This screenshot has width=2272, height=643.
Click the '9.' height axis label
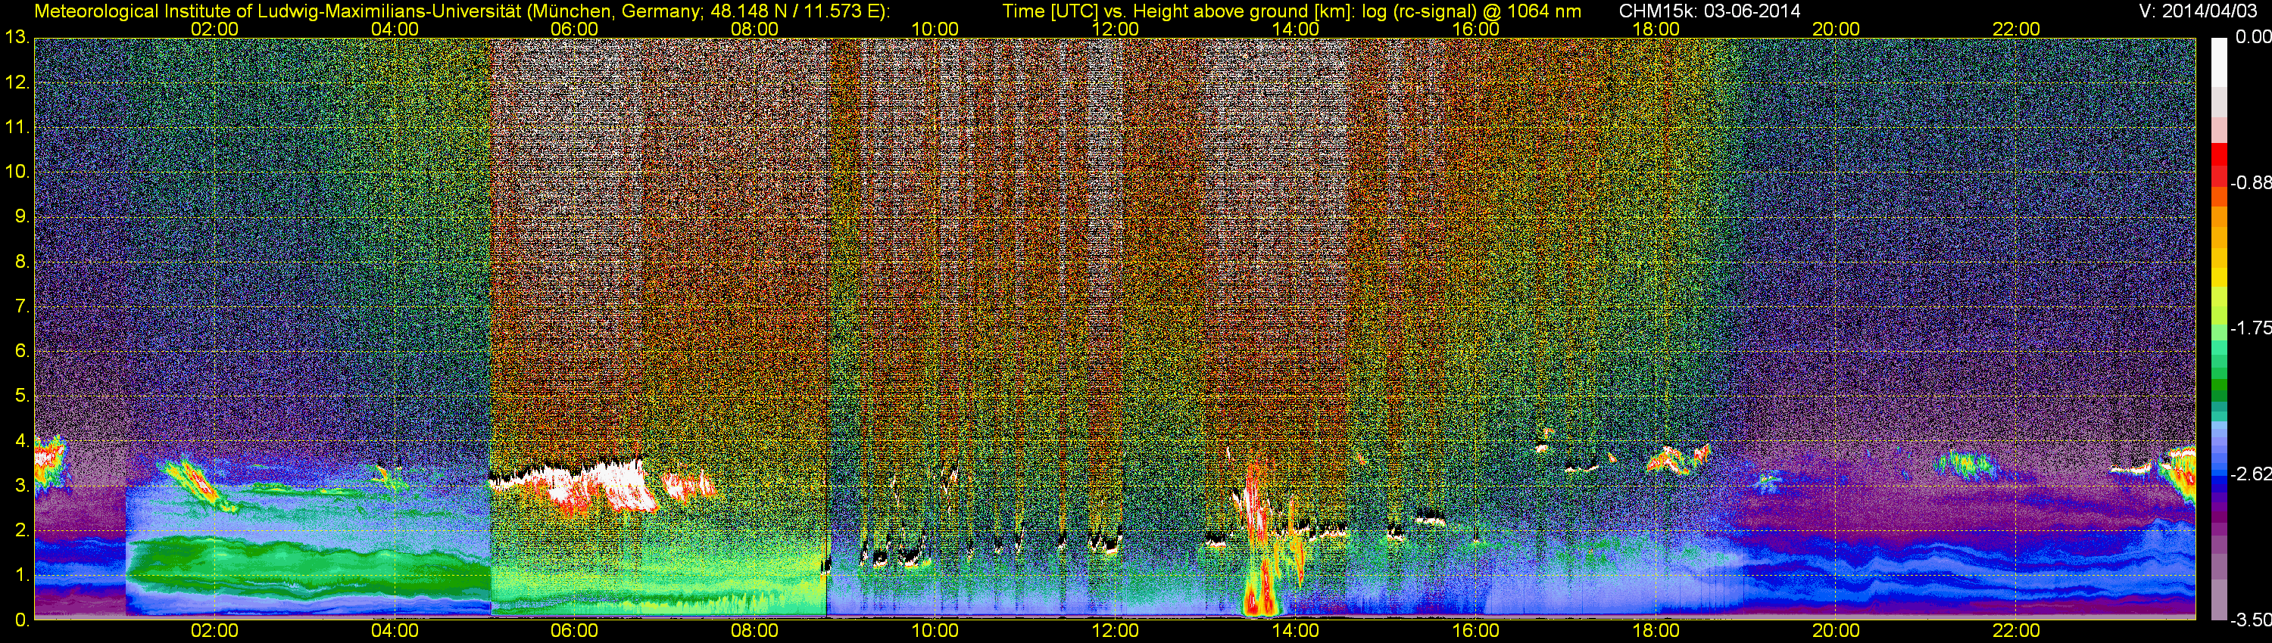(x=22, y=216)
